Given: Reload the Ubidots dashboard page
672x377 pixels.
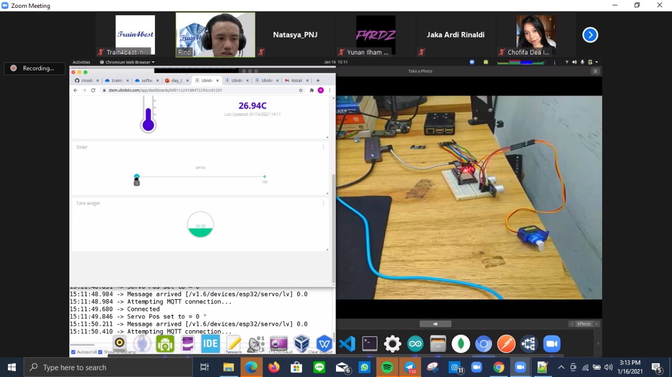Looking at the screenshot, I should 93,90.
